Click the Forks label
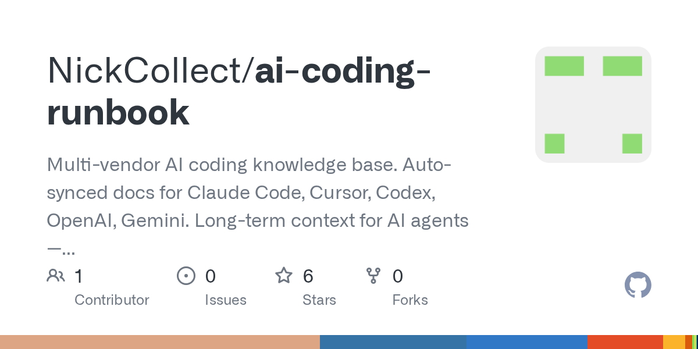 [x=410, y=300]
